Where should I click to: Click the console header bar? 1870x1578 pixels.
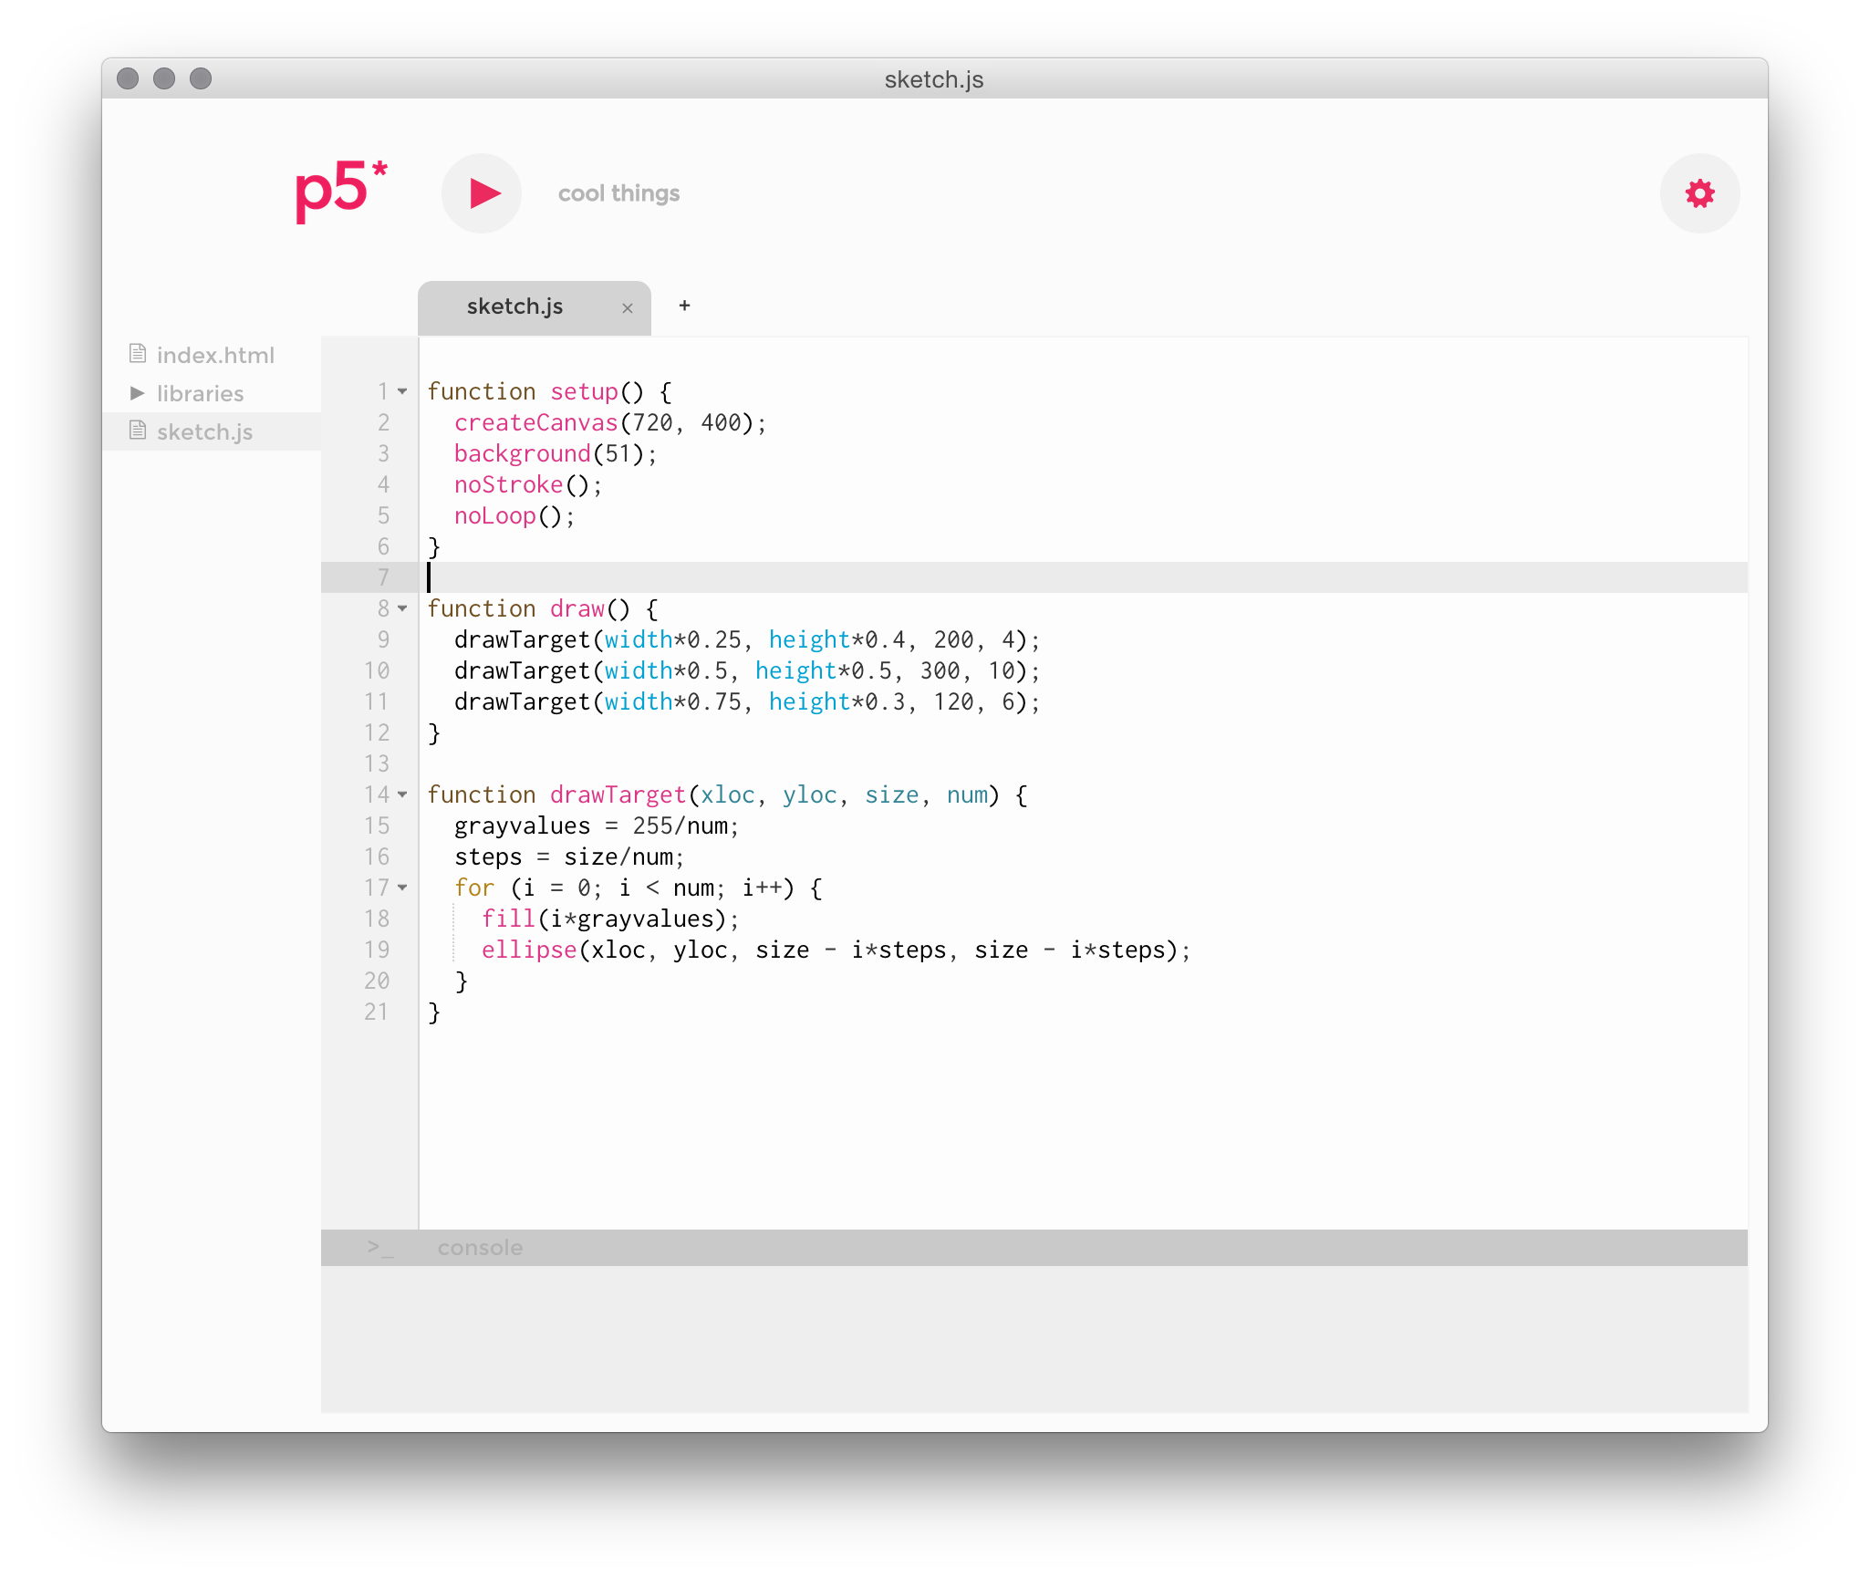pyautogui.click(x=1003, y=1247)
